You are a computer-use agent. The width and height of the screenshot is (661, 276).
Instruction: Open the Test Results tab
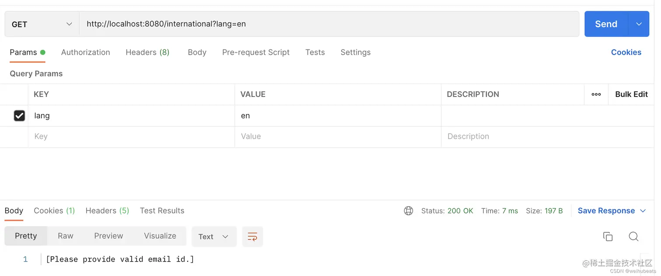click(x=162, y=211)
